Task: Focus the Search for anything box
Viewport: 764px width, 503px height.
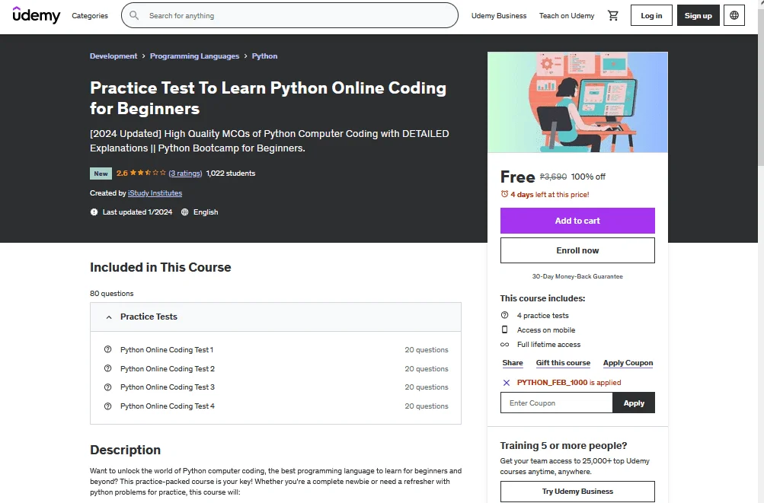Action: [289, 15]
